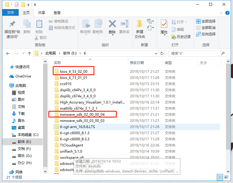Open Explorer help question mark
Viewport: 233px width, 183px height.
pos(227,13)
